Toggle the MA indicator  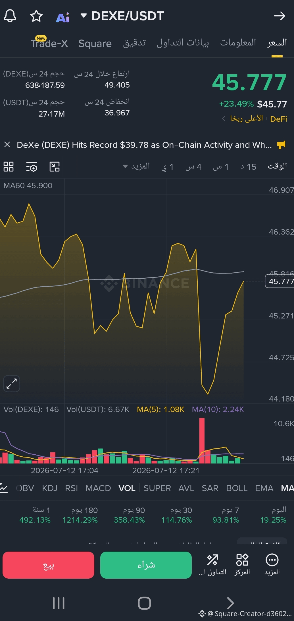(287, 488)
